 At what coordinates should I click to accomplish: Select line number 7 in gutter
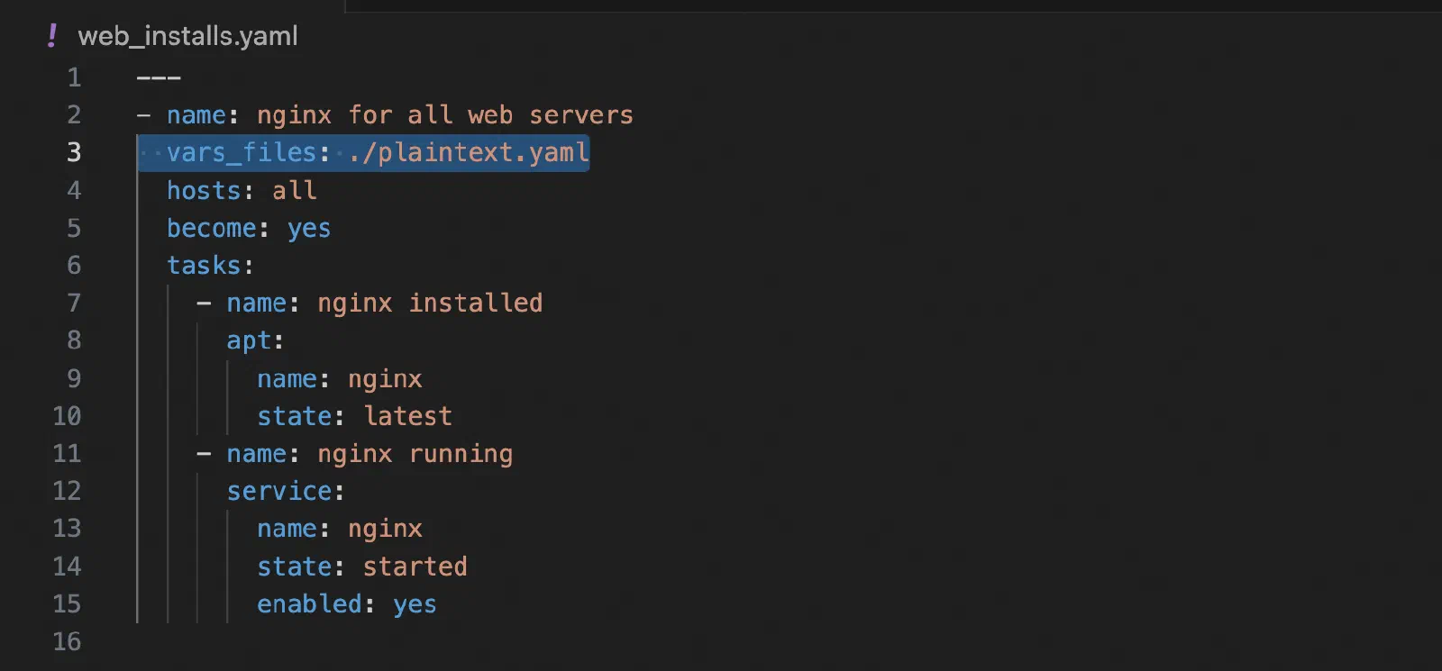pyautogui.click(x=74, y=303)
